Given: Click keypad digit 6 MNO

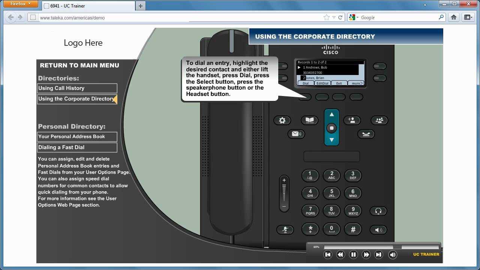Looking at the screenshot, I should coord(353,193).
